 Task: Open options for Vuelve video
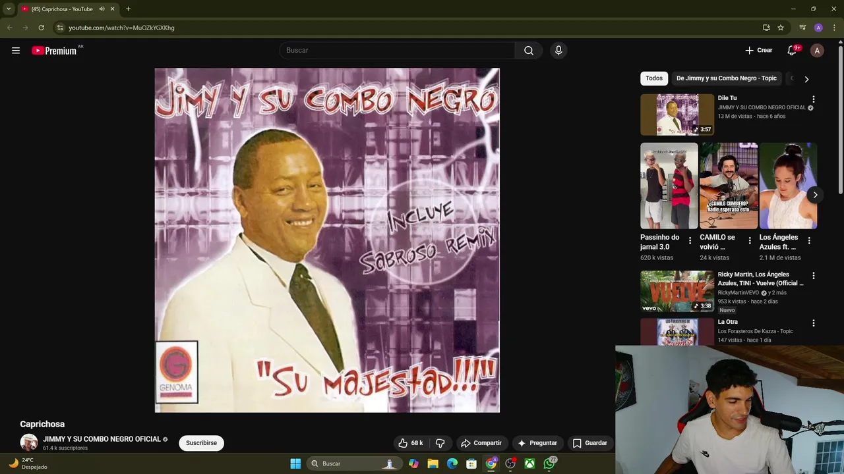(x=814, y=276)
